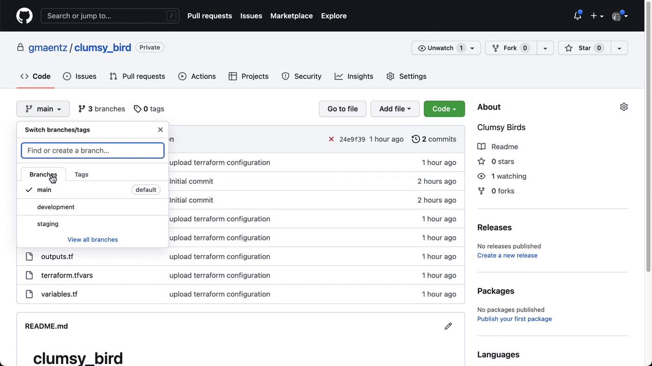Edit README.md with the pencil icon

pos(448,326)
